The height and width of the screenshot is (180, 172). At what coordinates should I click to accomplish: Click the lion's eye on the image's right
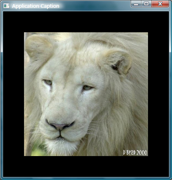pos(87,88)
